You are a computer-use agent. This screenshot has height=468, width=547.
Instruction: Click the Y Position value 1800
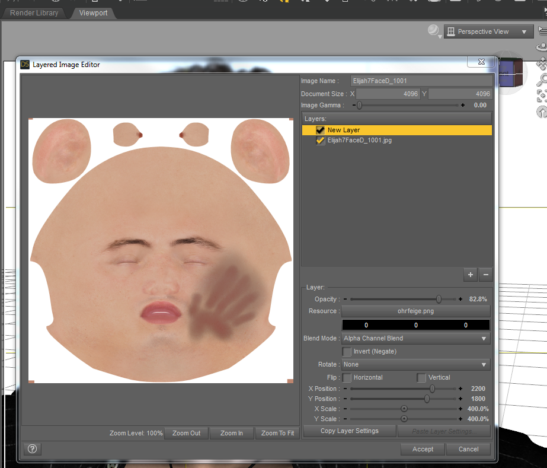click(478, 399)
